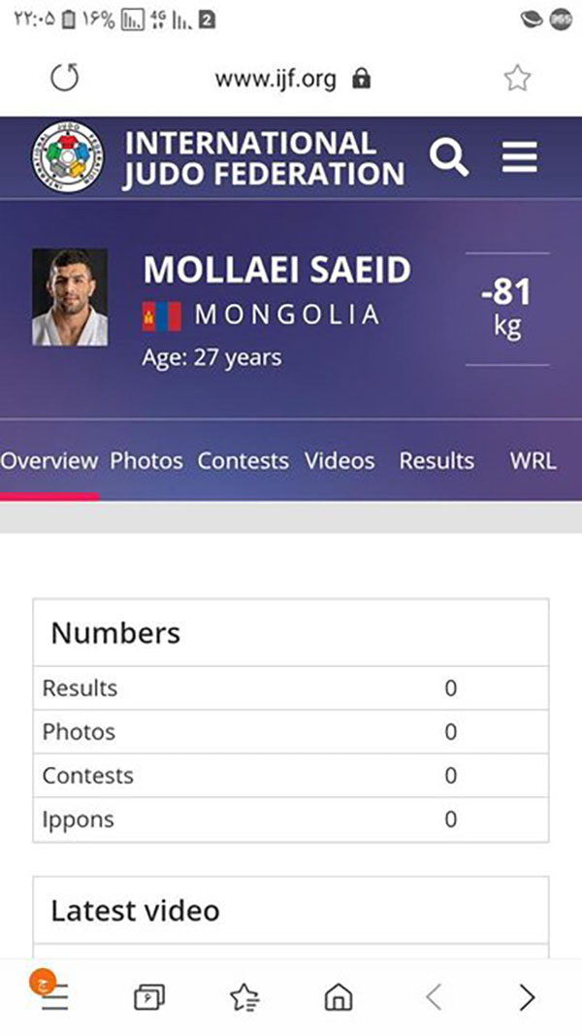Click the Mongolia flag icon
Image resolution: width=582 pixels, height=1036 pixels.
[x=162, y=316]
